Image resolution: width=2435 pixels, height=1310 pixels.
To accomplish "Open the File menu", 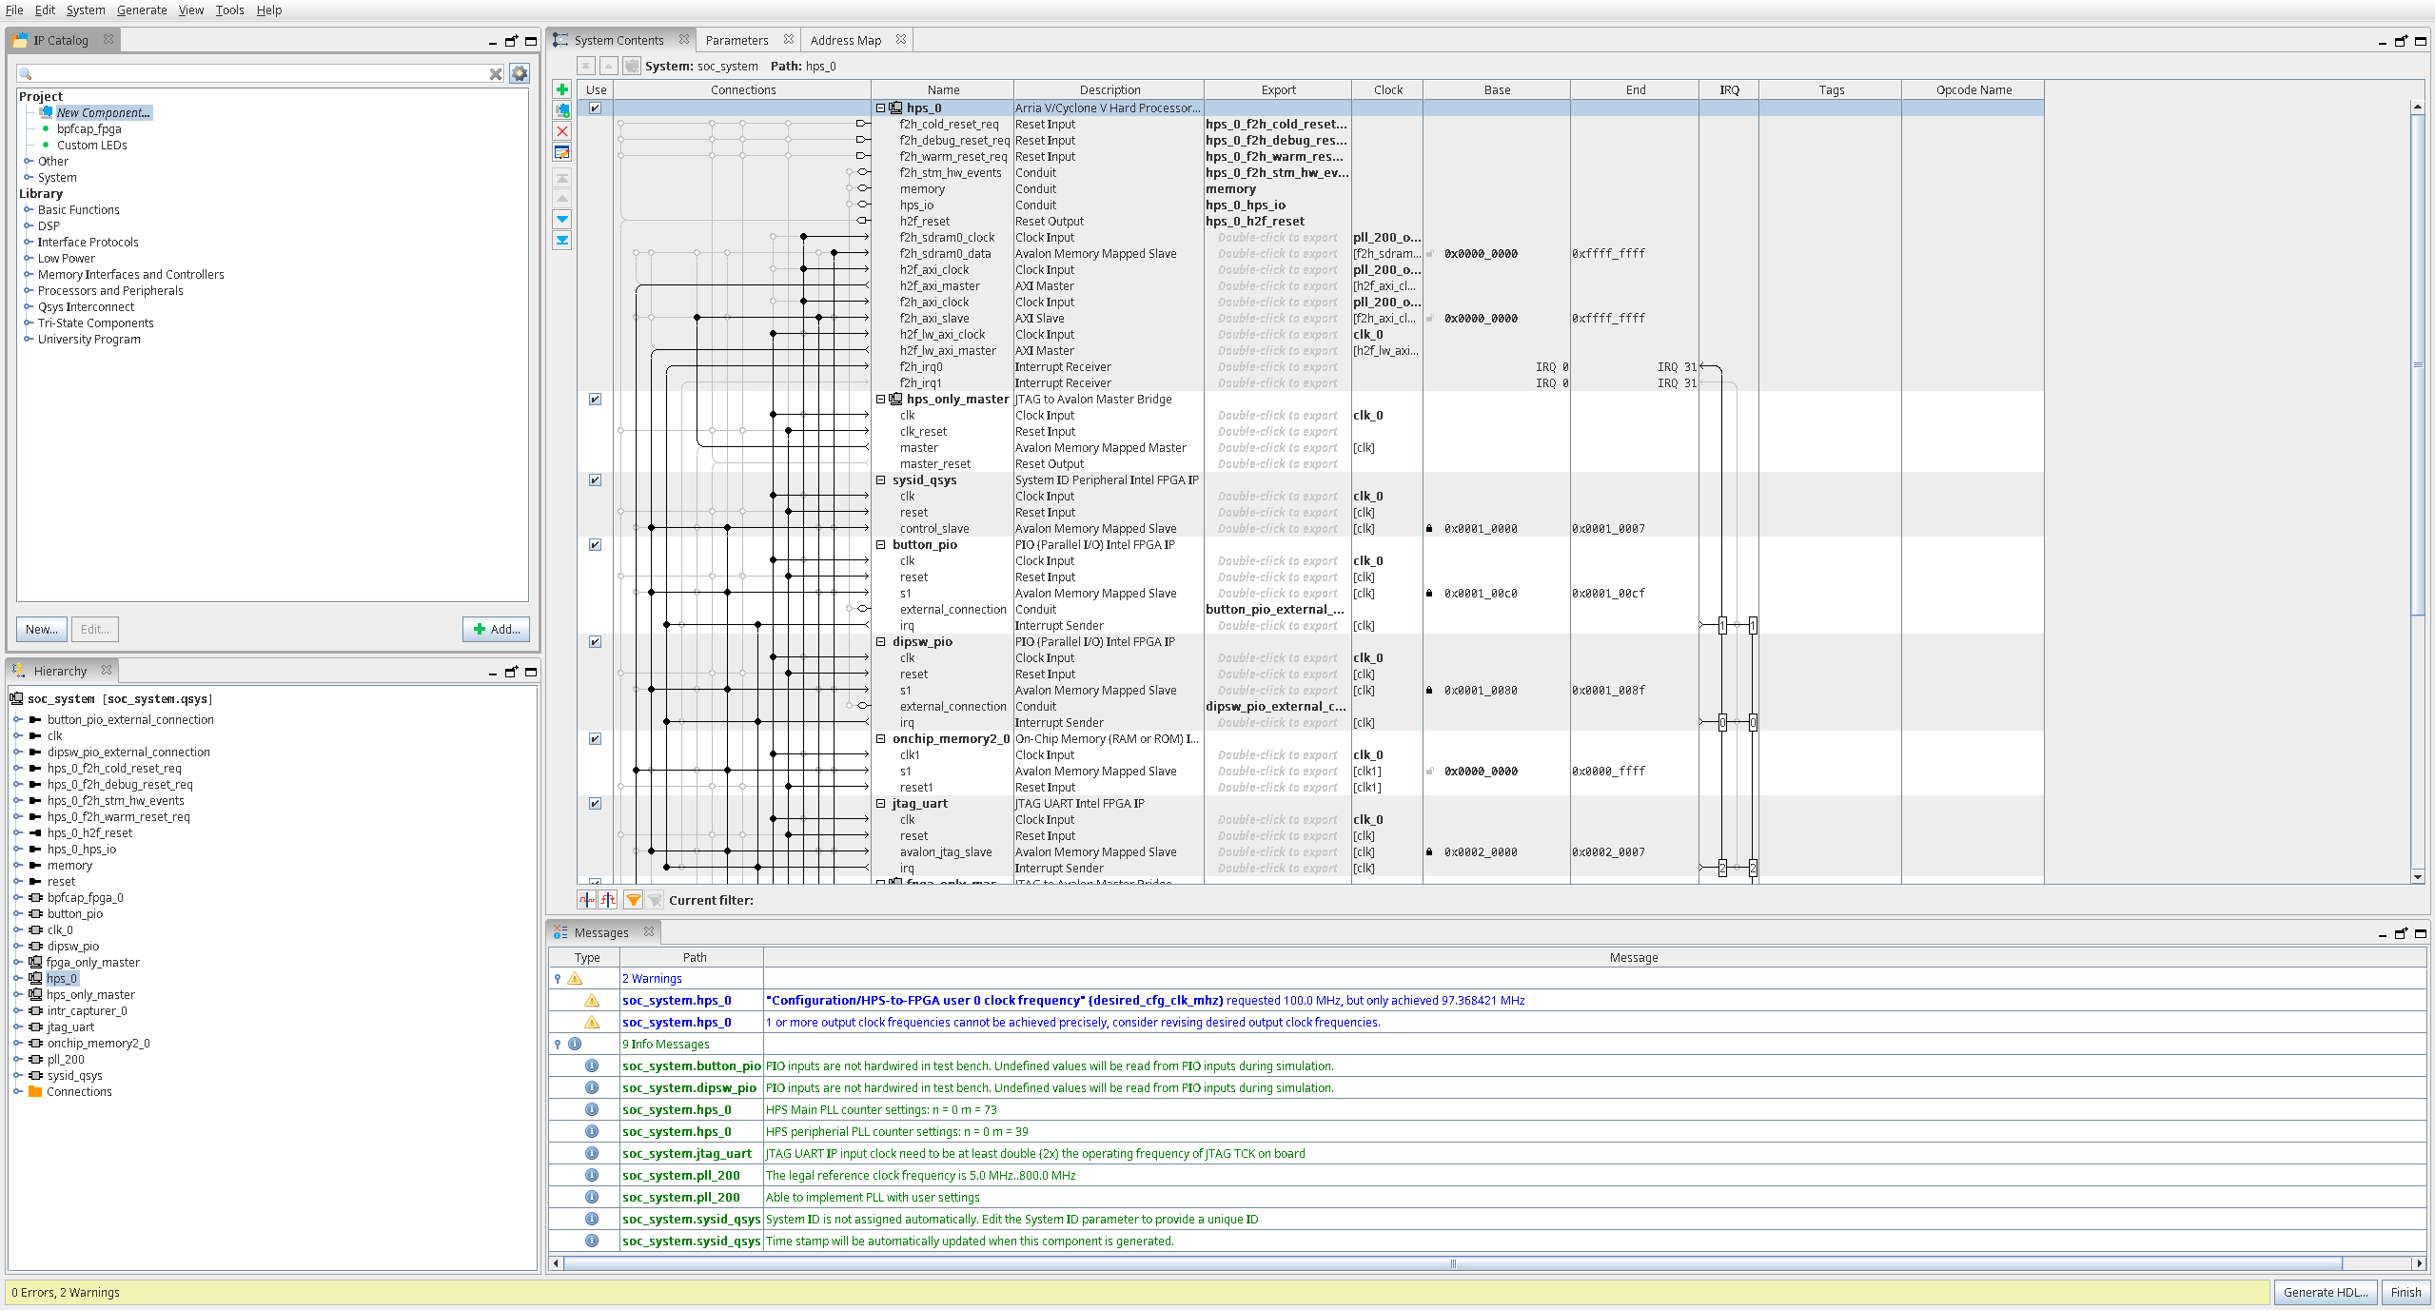I will [14, 10].
